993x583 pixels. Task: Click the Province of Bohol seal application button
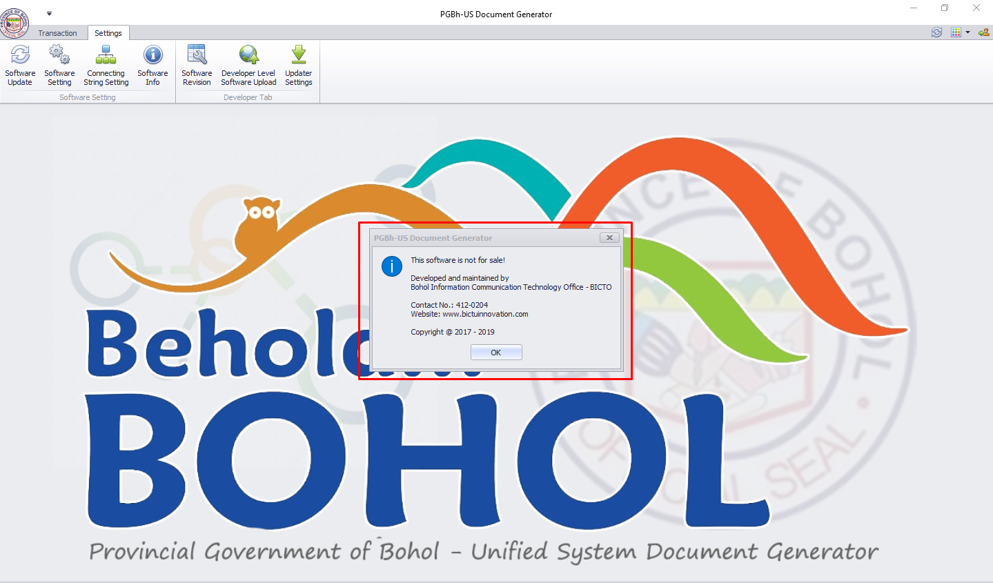(x=14, y=22)
